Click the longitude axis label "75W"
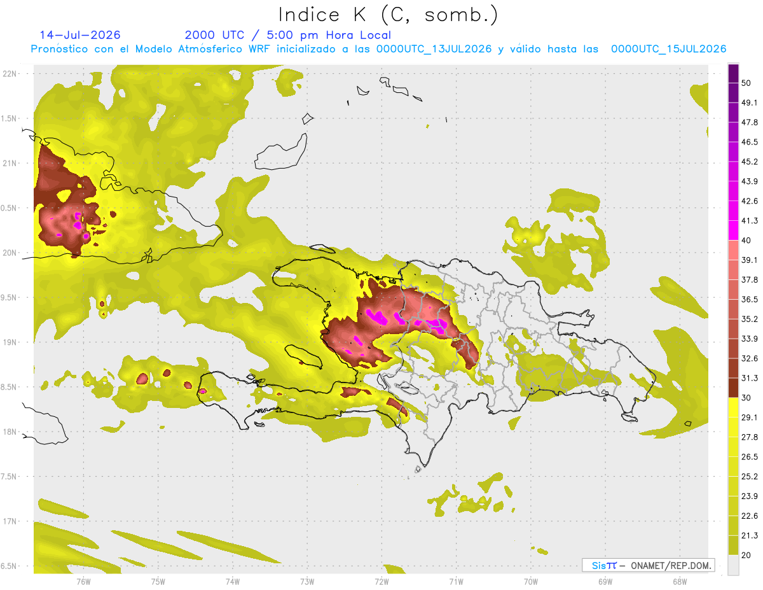Image resolution: width=763 pixels, height=590 pixels. (158, 582)
